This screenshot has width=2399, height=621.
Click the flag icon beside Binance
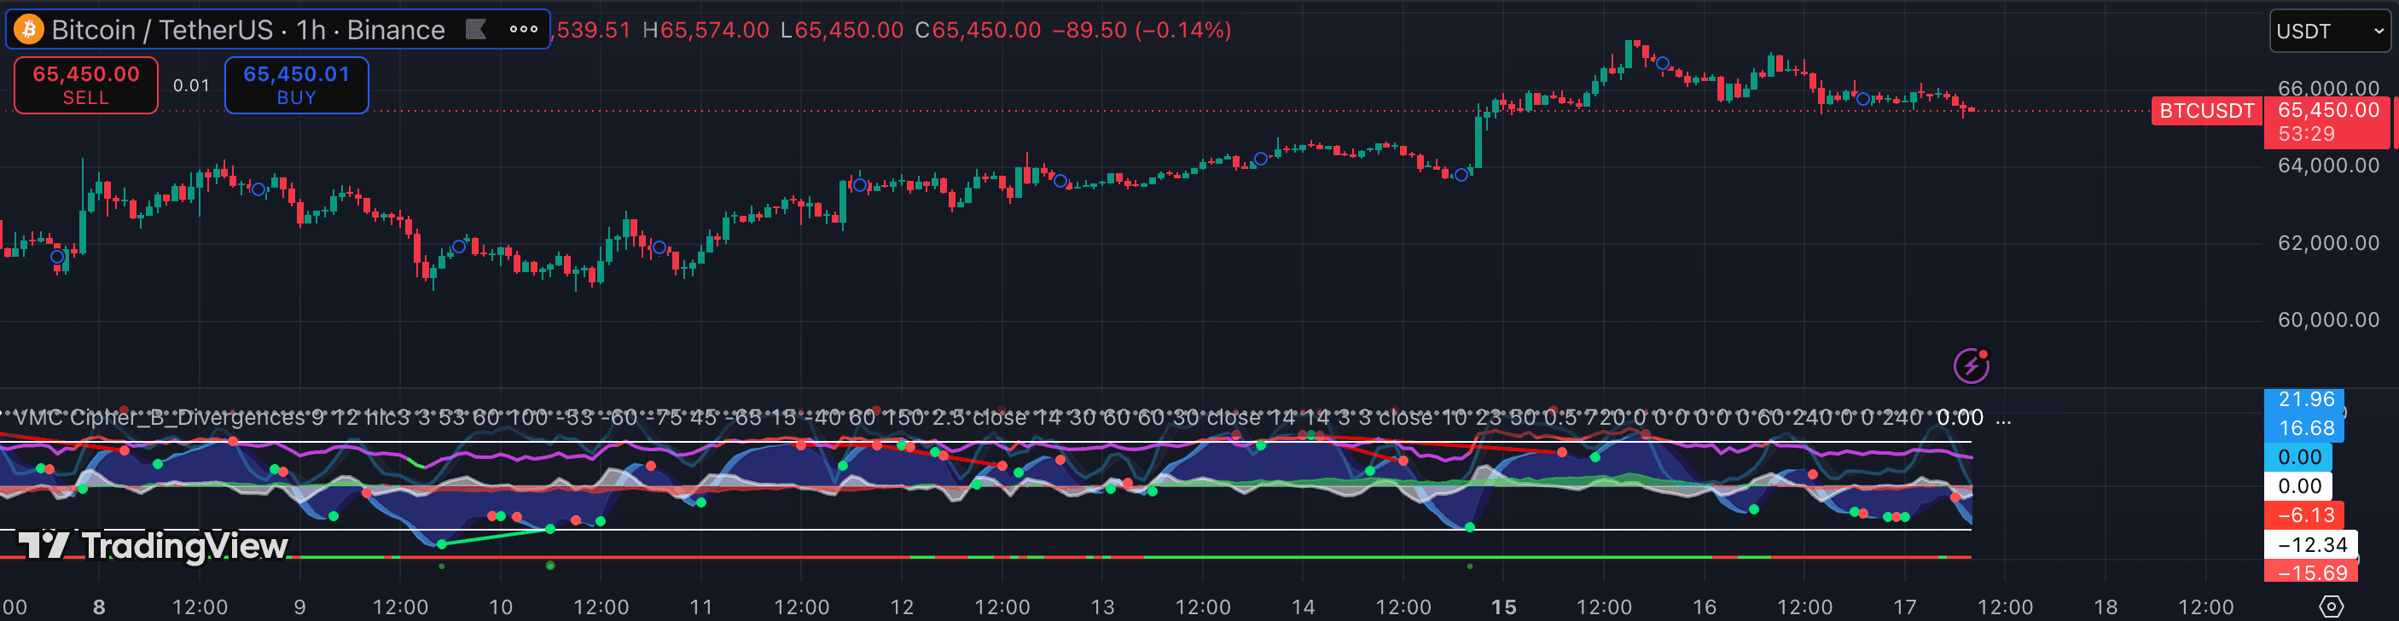(x=476, y=30)
